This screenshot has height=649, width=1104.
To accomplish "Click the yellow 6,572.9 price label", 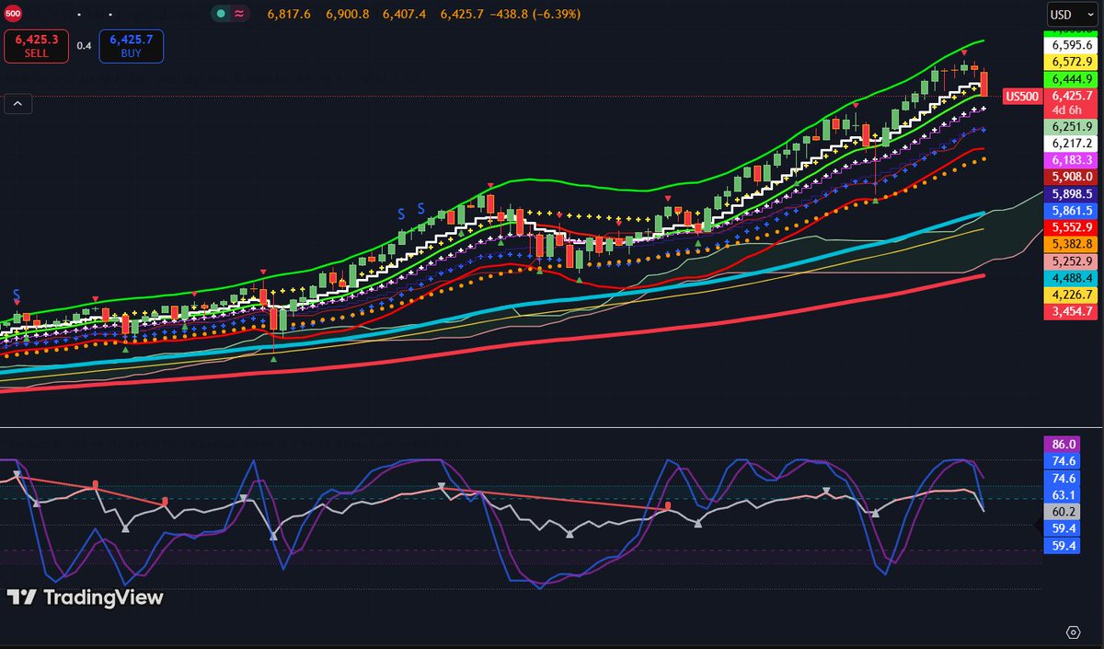I will click(x=1071, y=61).
